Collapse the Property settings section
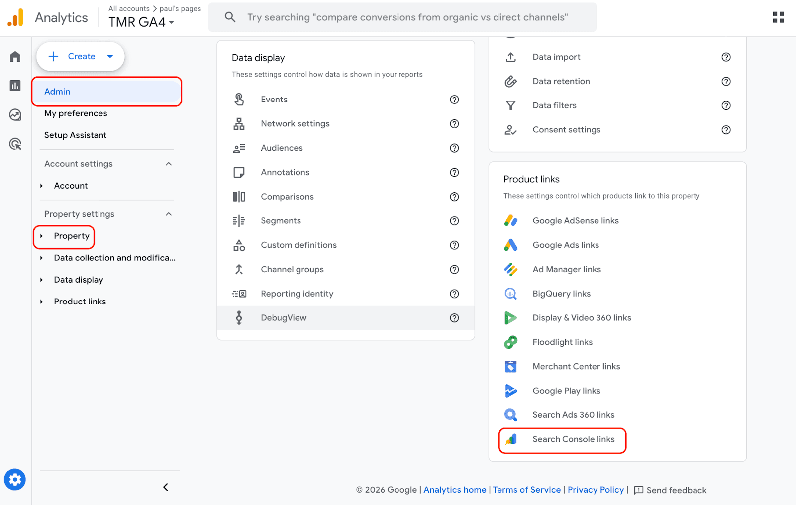This screenshot has width=796, height=505. (169, 214)
